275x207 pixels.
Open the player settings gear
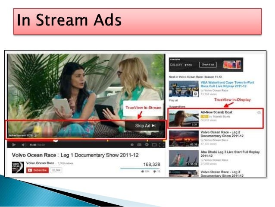point(147,145)
